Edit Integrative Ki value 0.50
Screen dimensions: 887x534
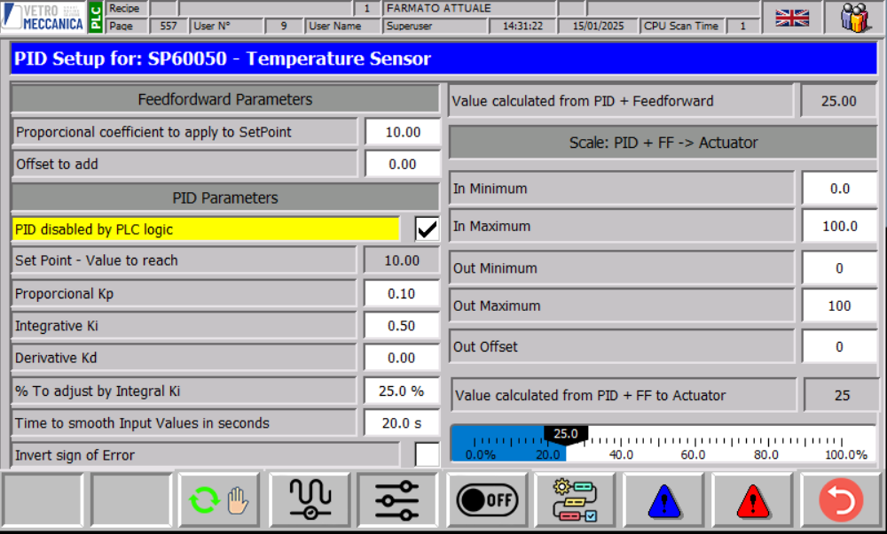402,326
